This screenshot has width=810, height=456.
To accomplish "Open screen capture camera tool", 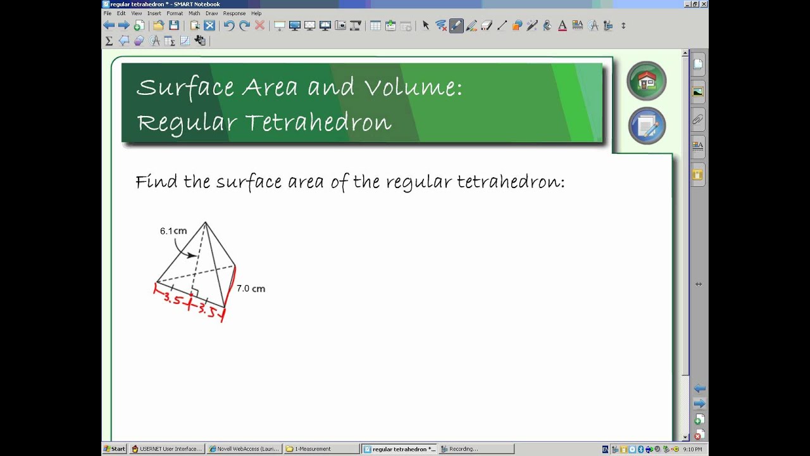I will (340, 25).
